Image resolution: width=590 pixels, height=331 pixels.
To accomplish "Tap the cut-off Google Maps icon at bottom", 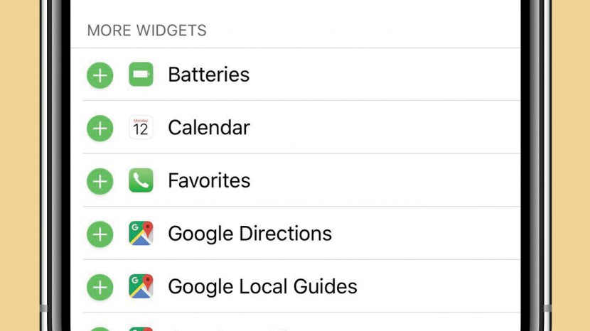I will (141, 328).
